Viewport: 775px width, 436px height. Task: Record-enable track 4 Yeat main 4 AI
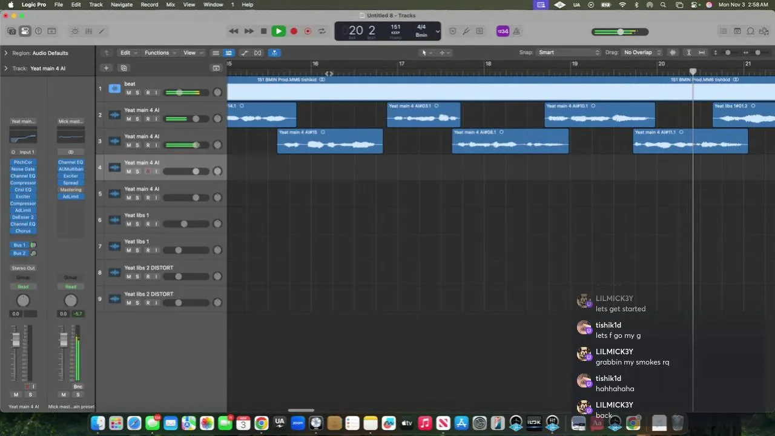147,171
